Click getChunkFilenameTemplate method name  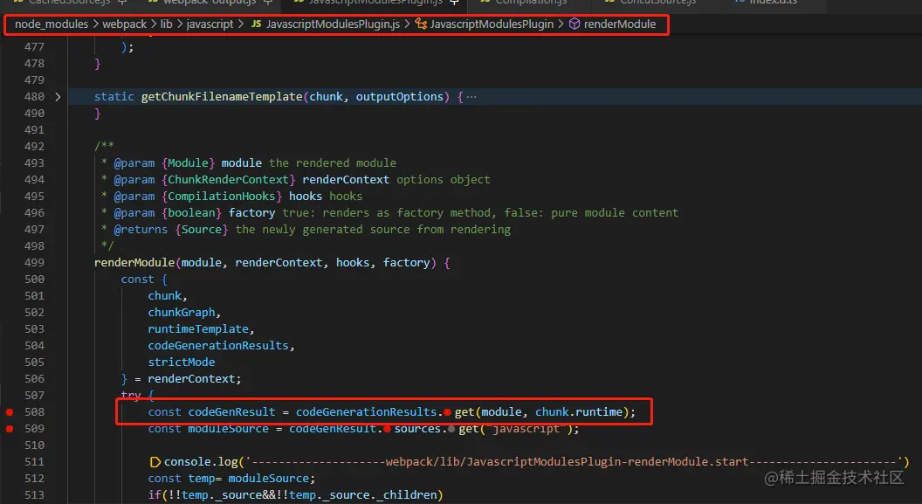(x=222, y=96)
